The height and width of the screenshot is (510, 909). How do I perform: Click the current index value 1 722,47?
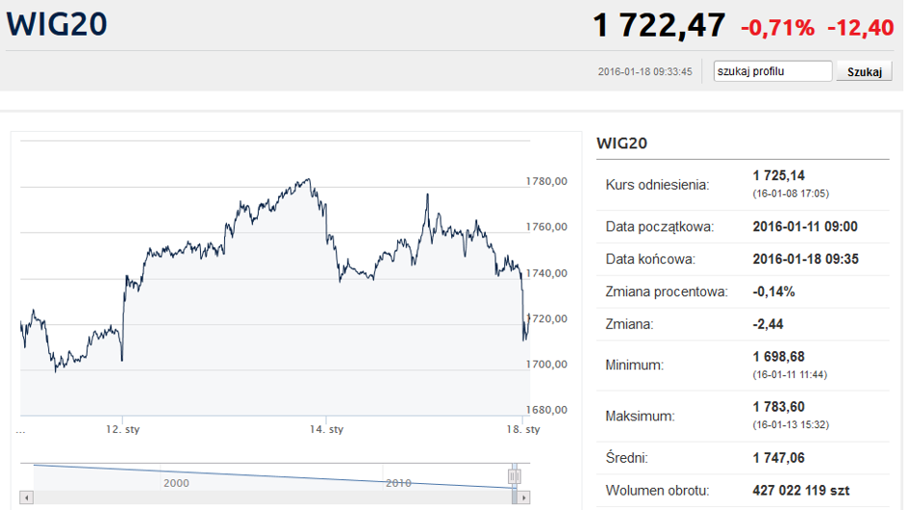pyautogui.click(x=659, y=26)
